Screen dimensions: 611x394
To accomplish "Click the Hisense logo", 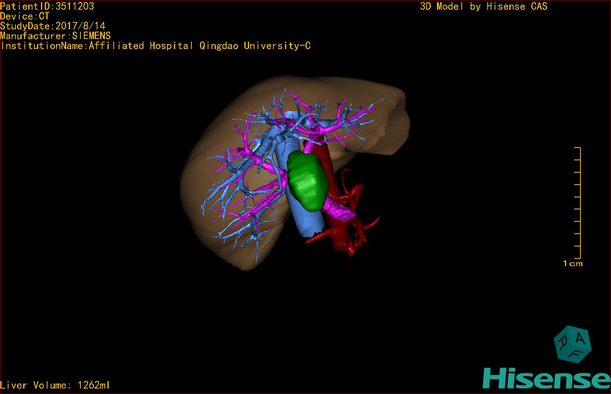I will pyautogui.click(x=546, y=378).
